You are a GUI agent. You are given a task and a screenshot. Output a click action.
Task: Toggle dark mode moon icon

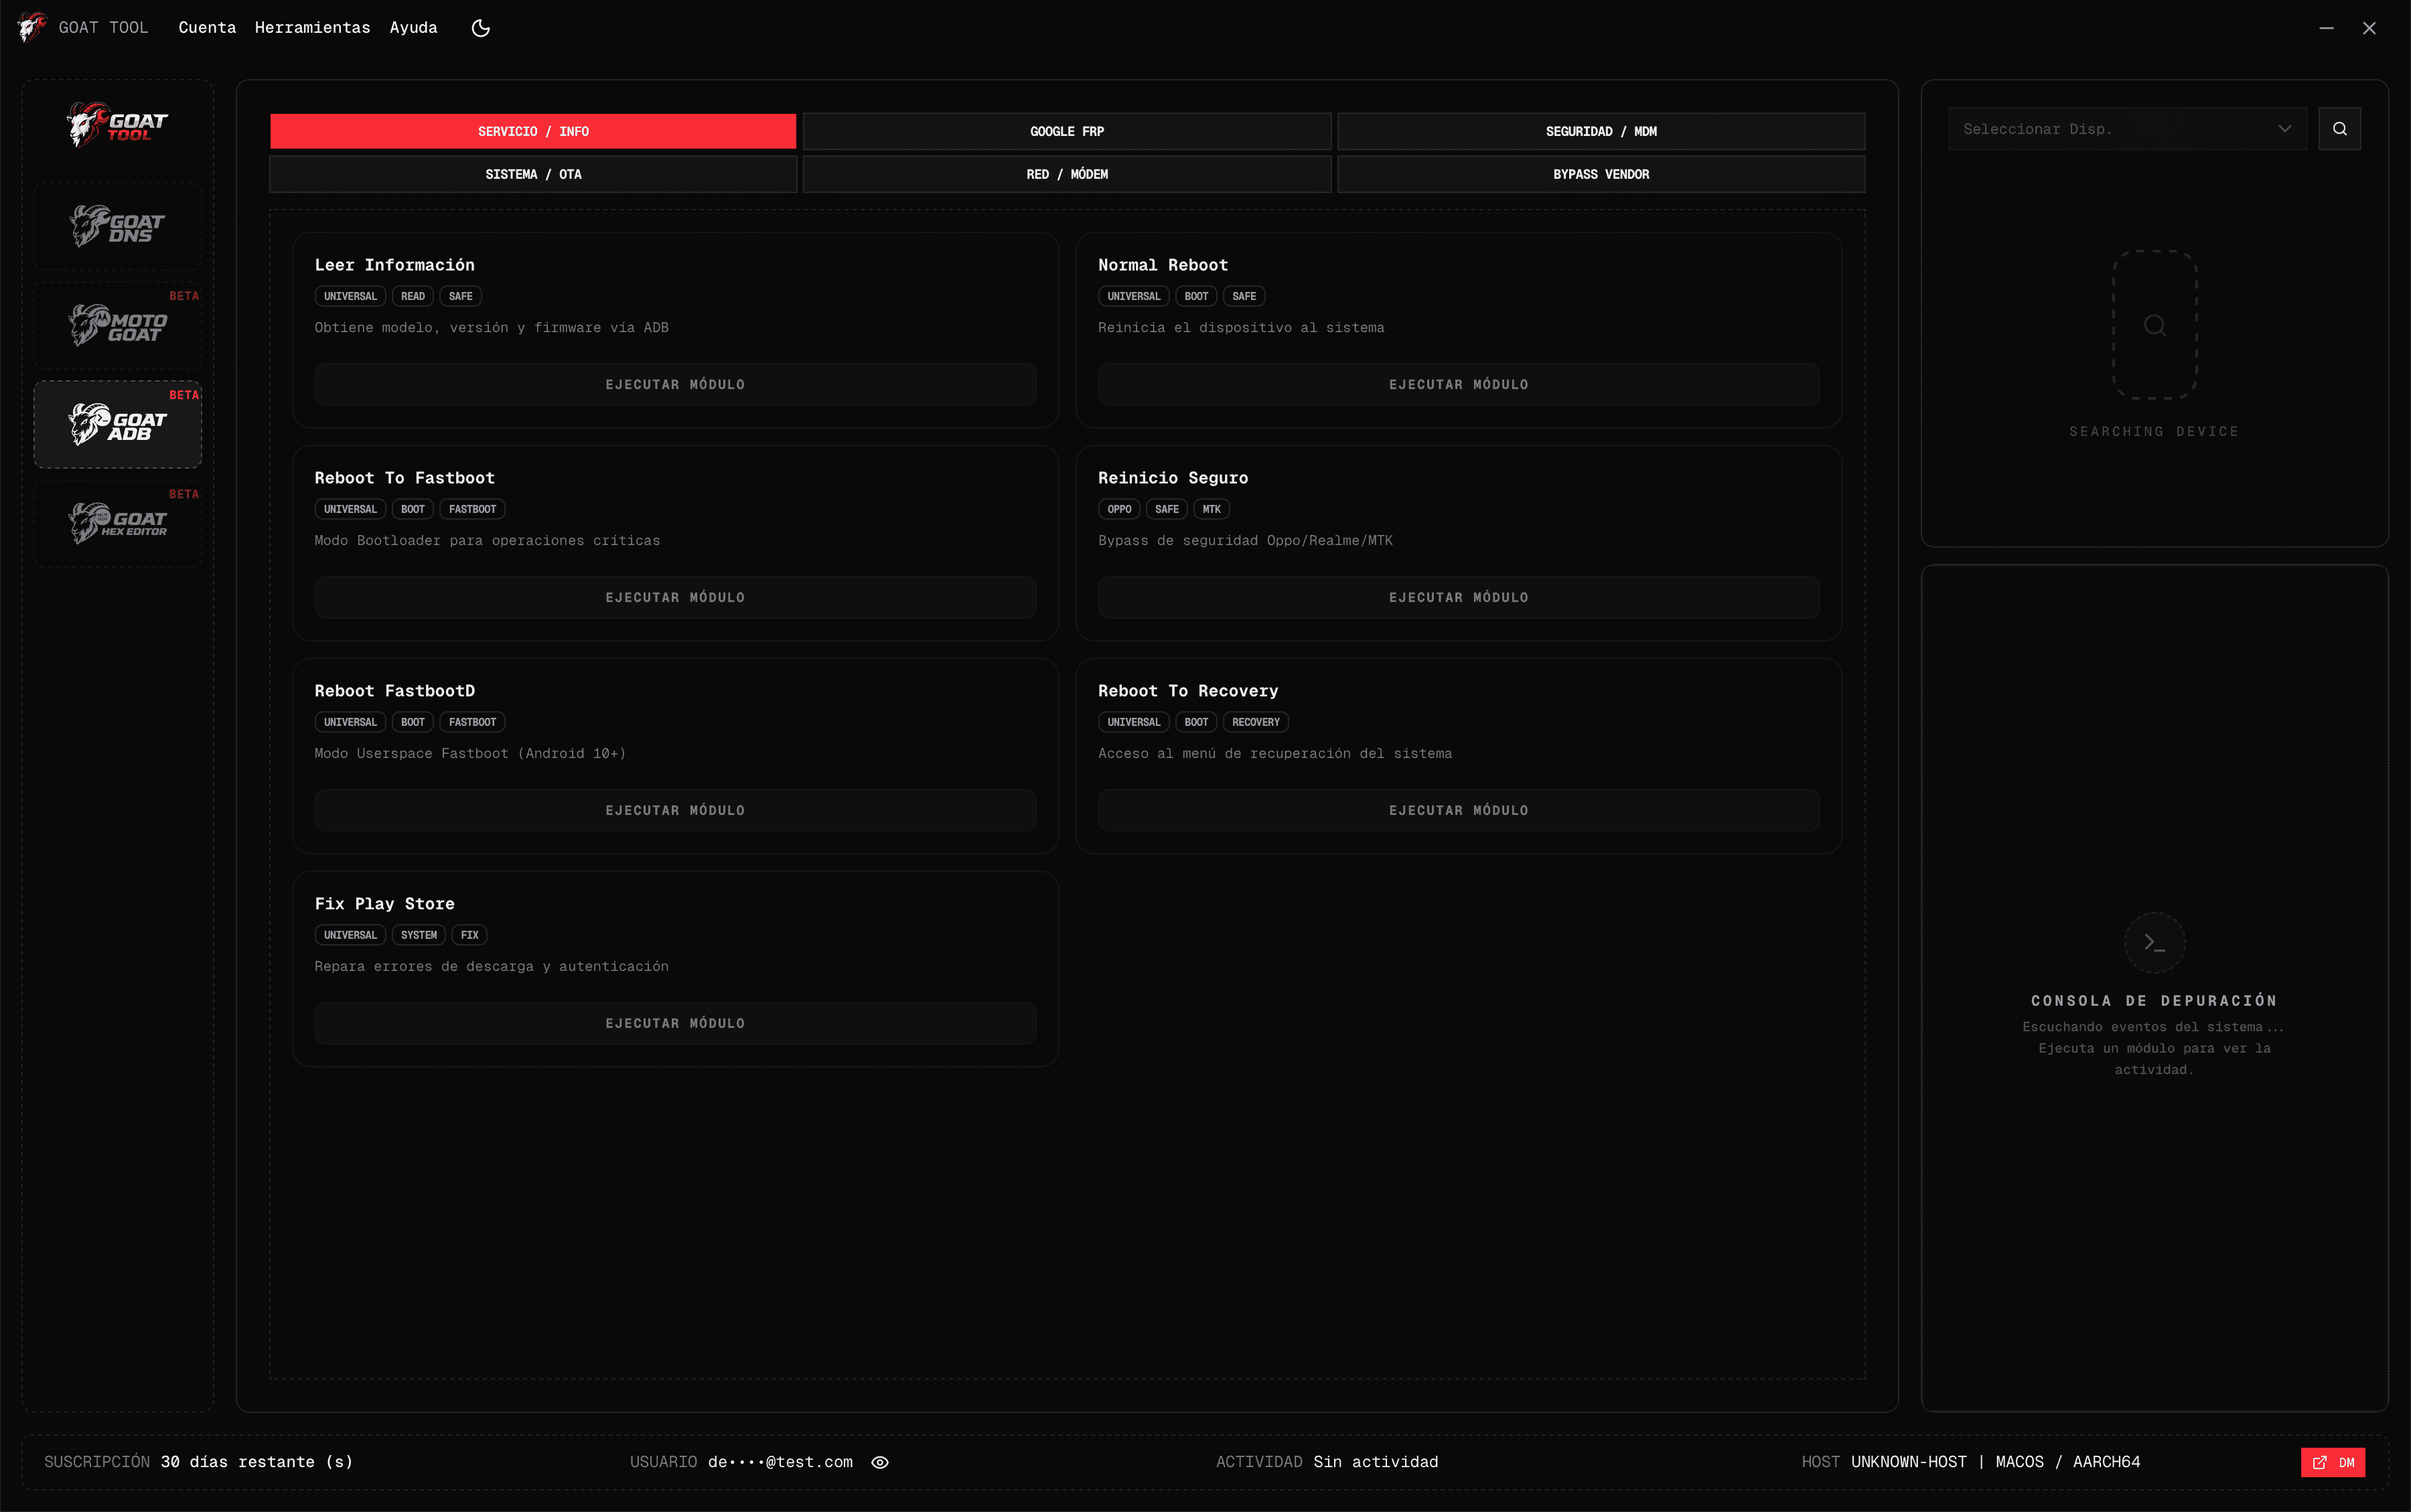pyautogui.click(x=480, y=28)
